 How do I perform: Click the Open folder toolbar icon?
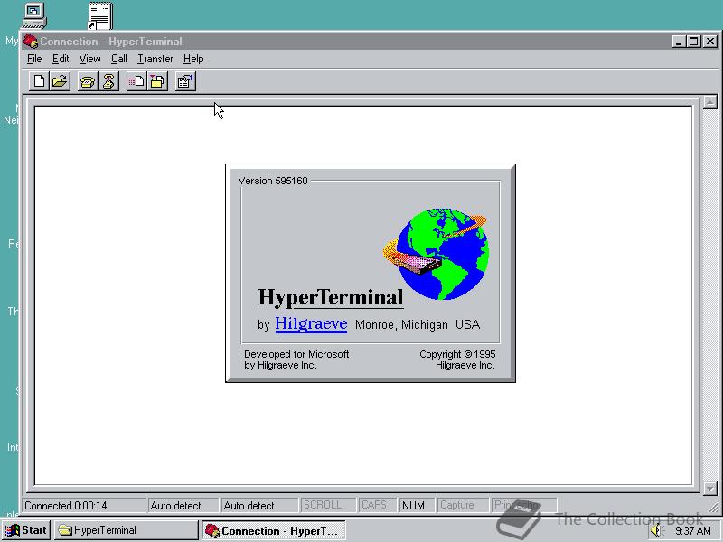pos(60,81)
